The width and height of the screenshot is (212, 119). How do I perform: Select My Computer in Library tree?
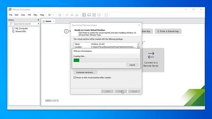point(22,28)
